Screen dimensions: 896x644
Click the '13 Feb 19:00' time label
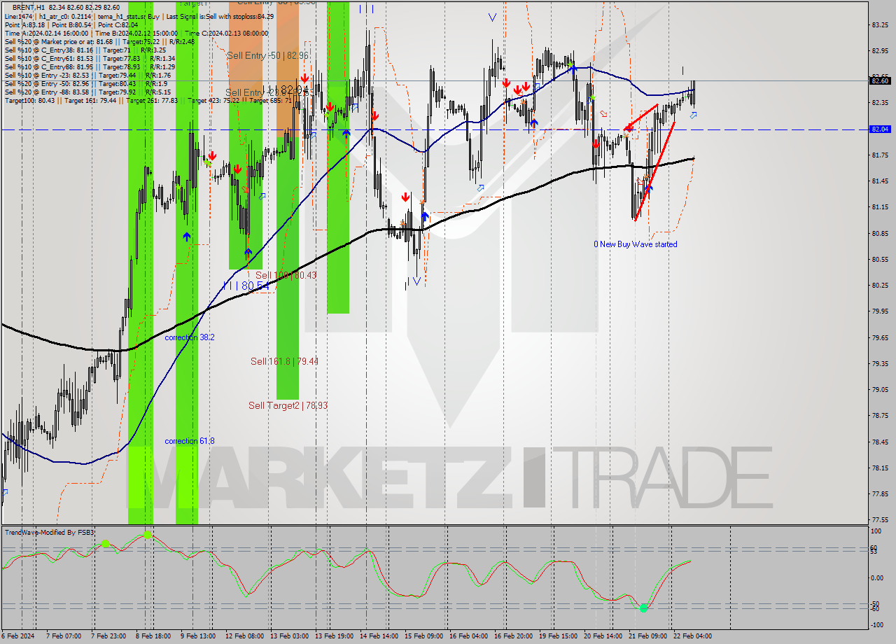(x=335, y=636)
